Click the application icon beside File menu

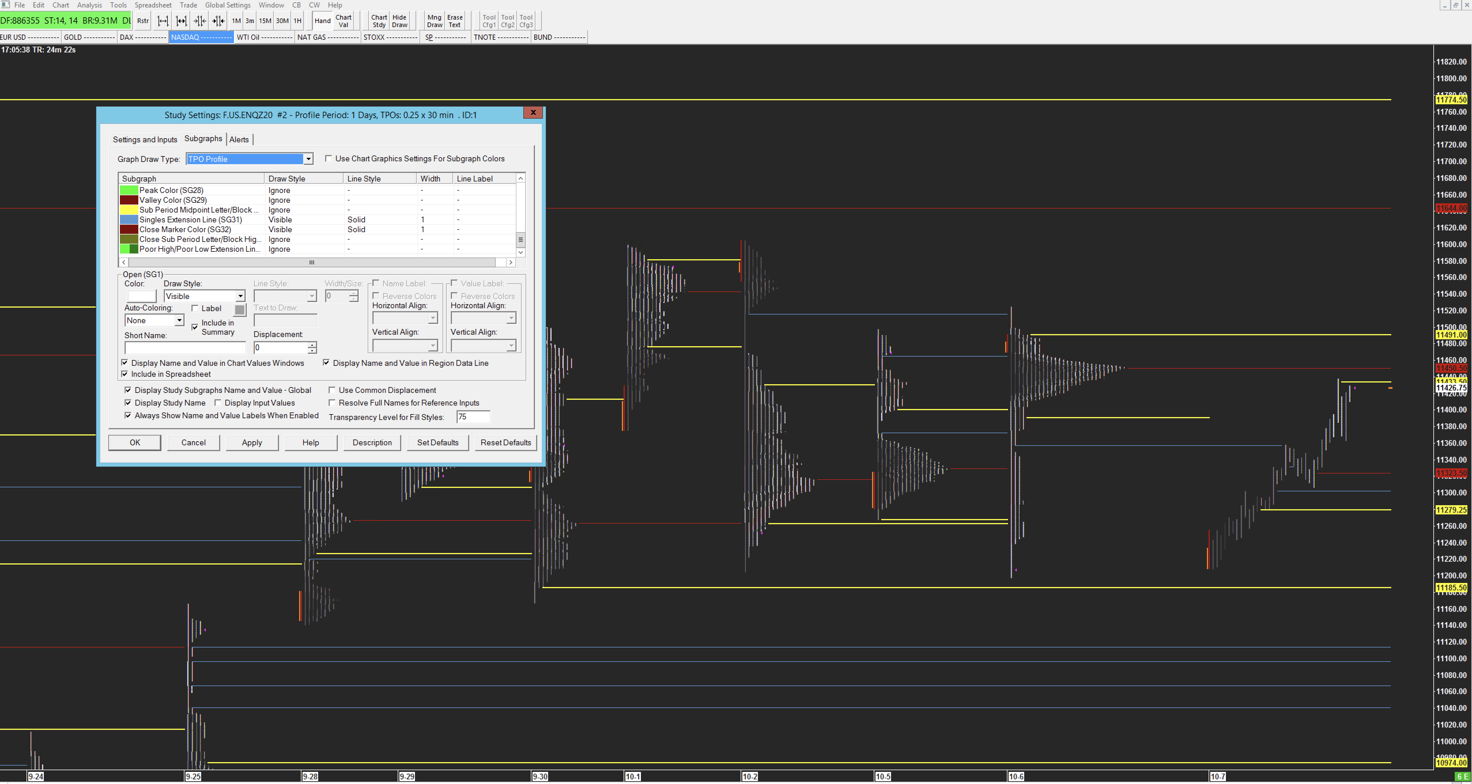click(x=5, y=5)
